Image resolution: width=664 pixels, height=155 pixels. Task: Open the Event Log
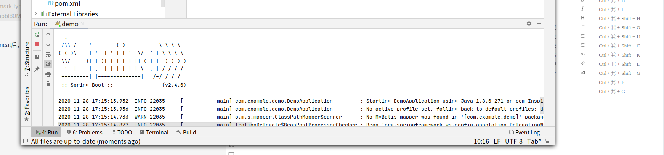524,132
